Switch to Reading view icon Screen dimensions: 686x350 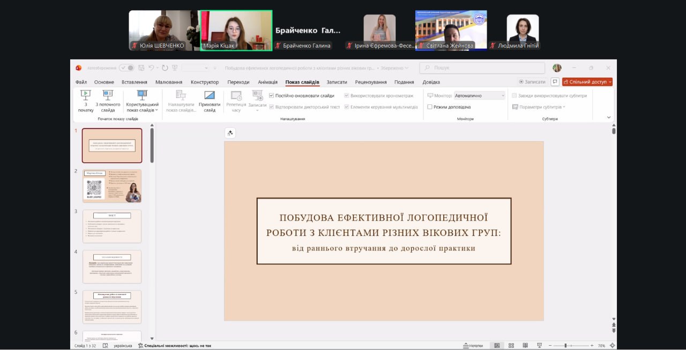525,346
